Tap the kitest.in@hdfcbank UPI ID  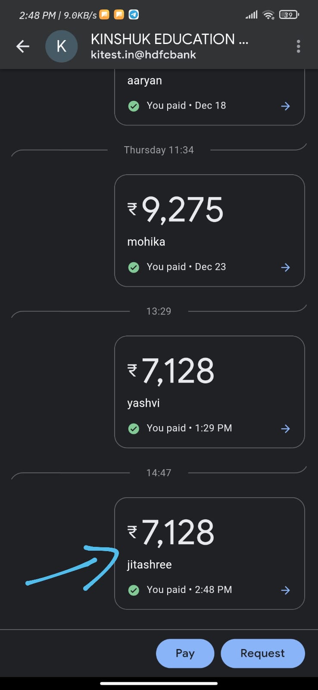click(x=143, y=55)
